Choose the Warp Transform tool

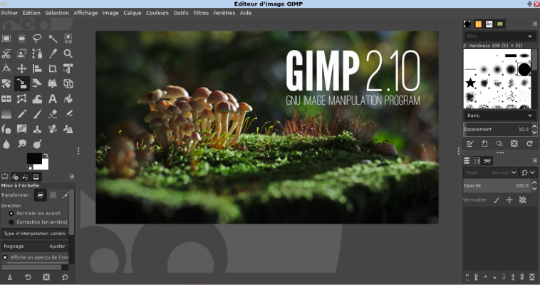coord(37,99)
